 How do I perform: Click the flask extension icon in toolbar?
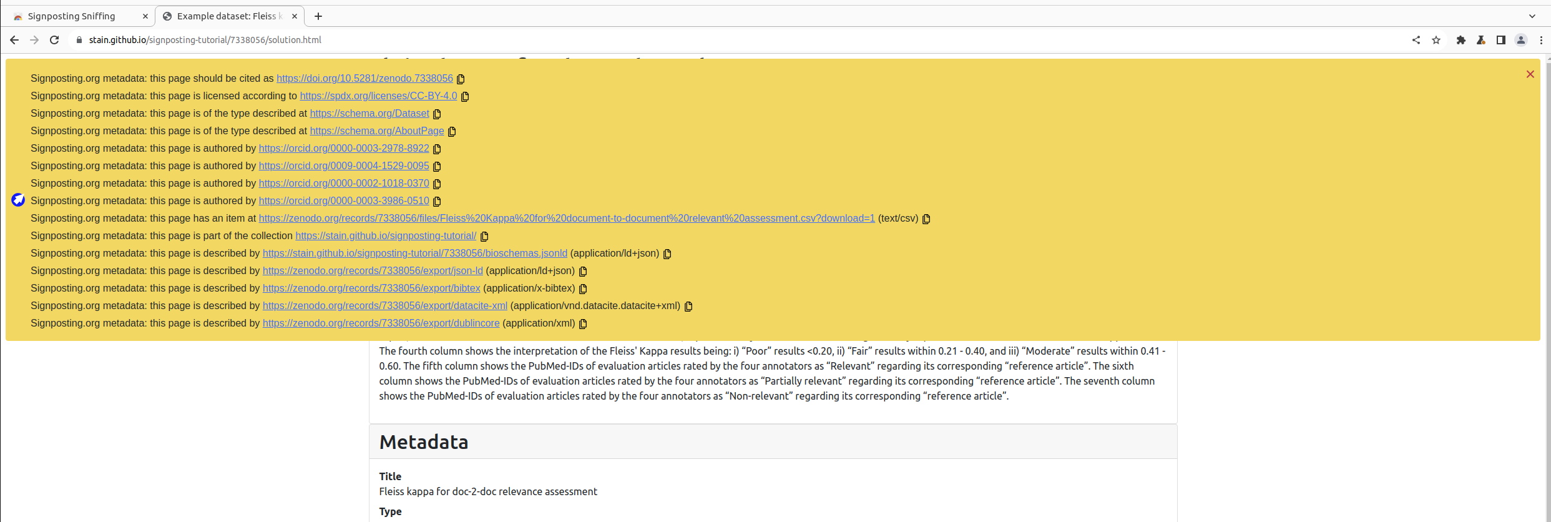tap(1481, 40)
